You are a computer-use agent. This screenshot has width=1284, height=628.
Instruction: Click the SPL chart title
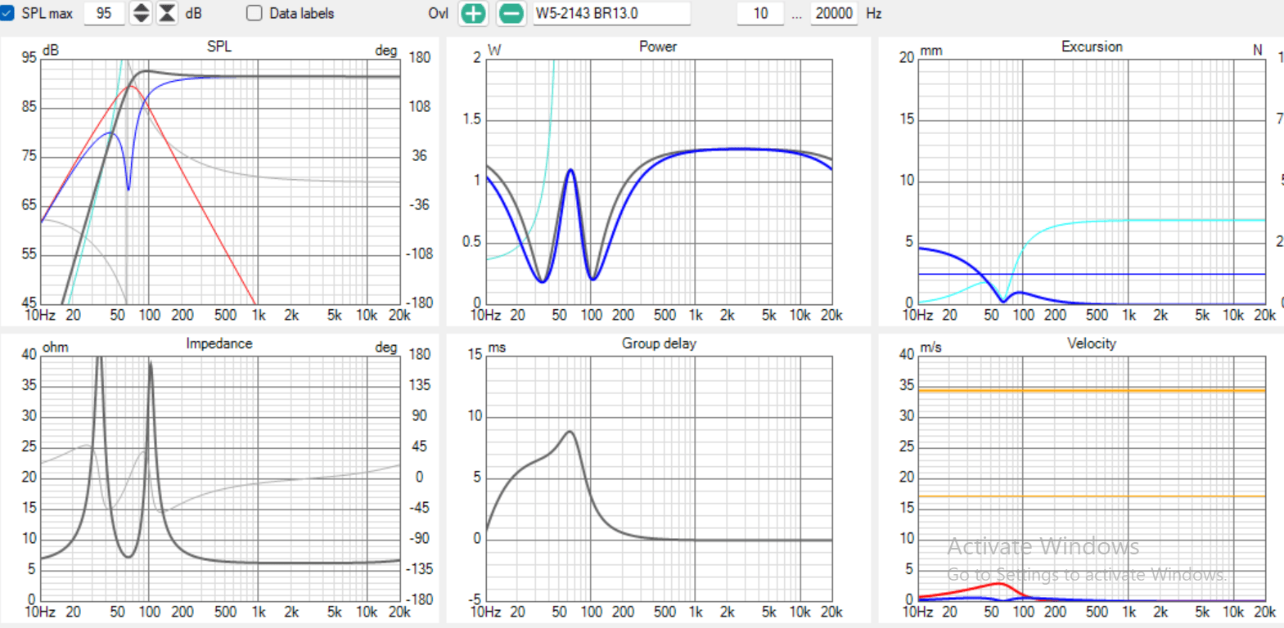(x=219, y=47)
